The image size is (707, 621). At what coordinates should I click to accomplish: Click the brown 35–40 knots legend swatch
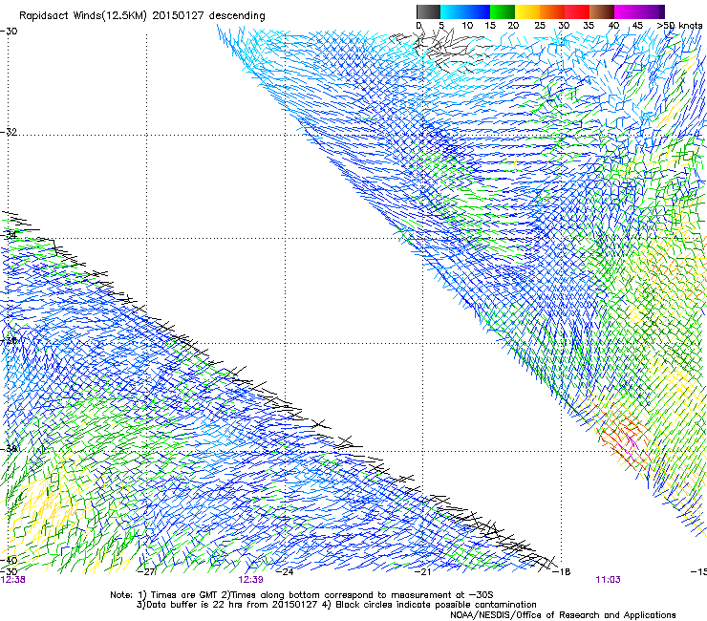click(x=602, y=11)
